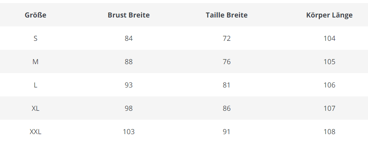Click the Taille Breite value 72
The image size is (368, 145).
227,38
